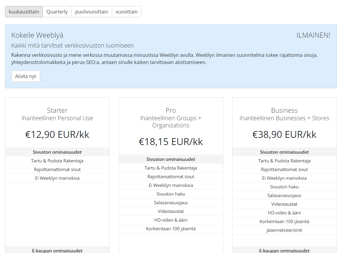Click Ihanteellinen Groups + Organizations subtitle
This screenshot has width=344, height=253.
(x=171, y=121)
